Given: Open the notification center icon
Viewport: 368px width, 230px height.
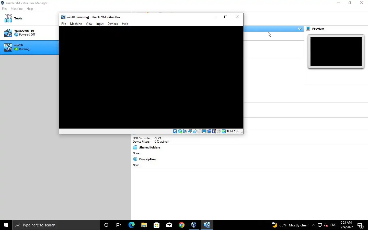Looking at the screenshot, I should pos(360,225).
